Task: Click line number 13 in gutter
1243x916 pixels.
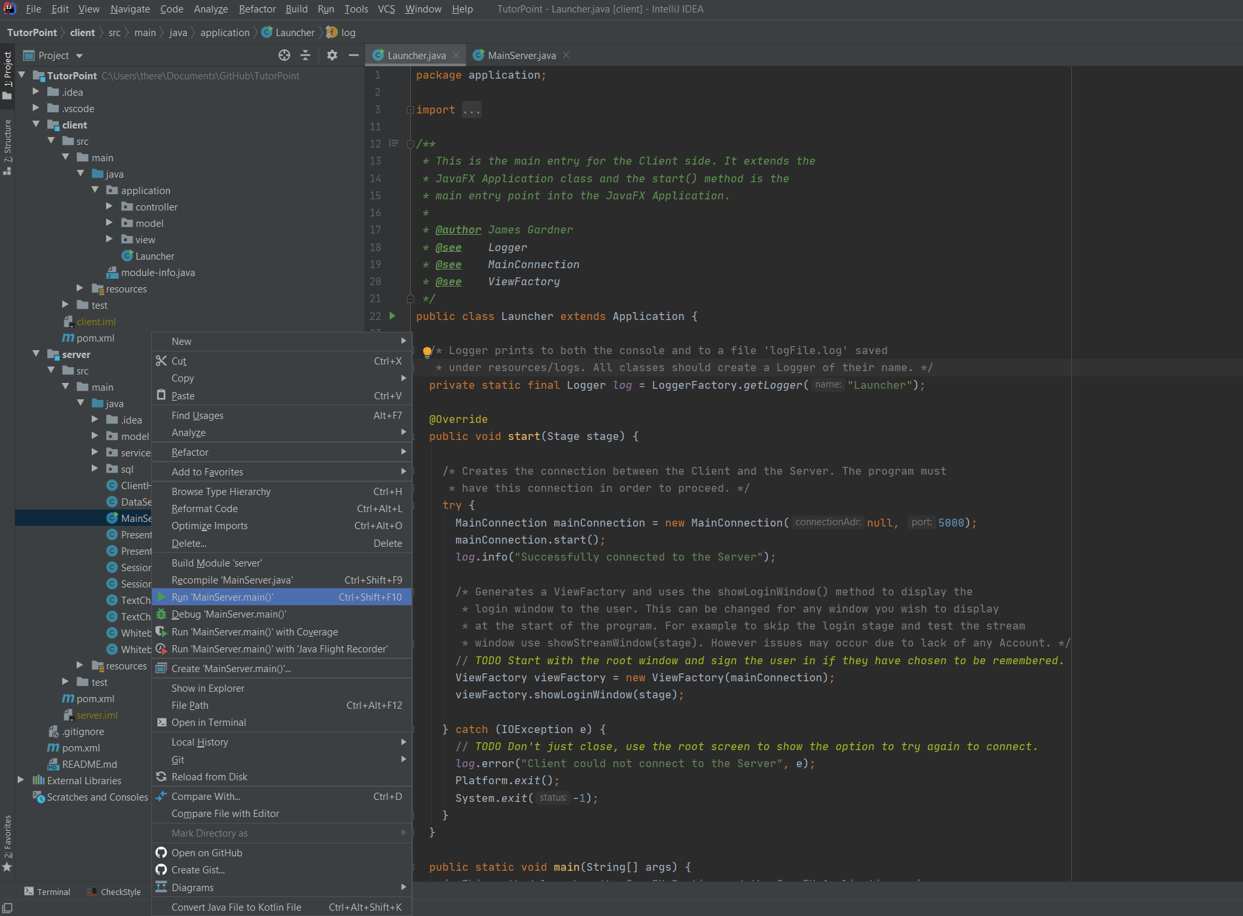Action: click(x=375, y=161)
